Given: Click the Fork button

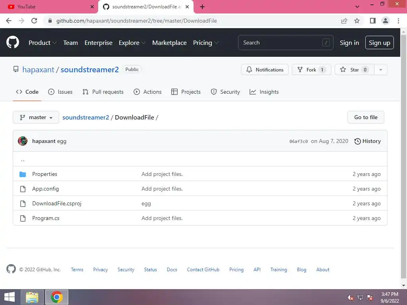Looking at the screenshot, I should (x=312, y=69).
